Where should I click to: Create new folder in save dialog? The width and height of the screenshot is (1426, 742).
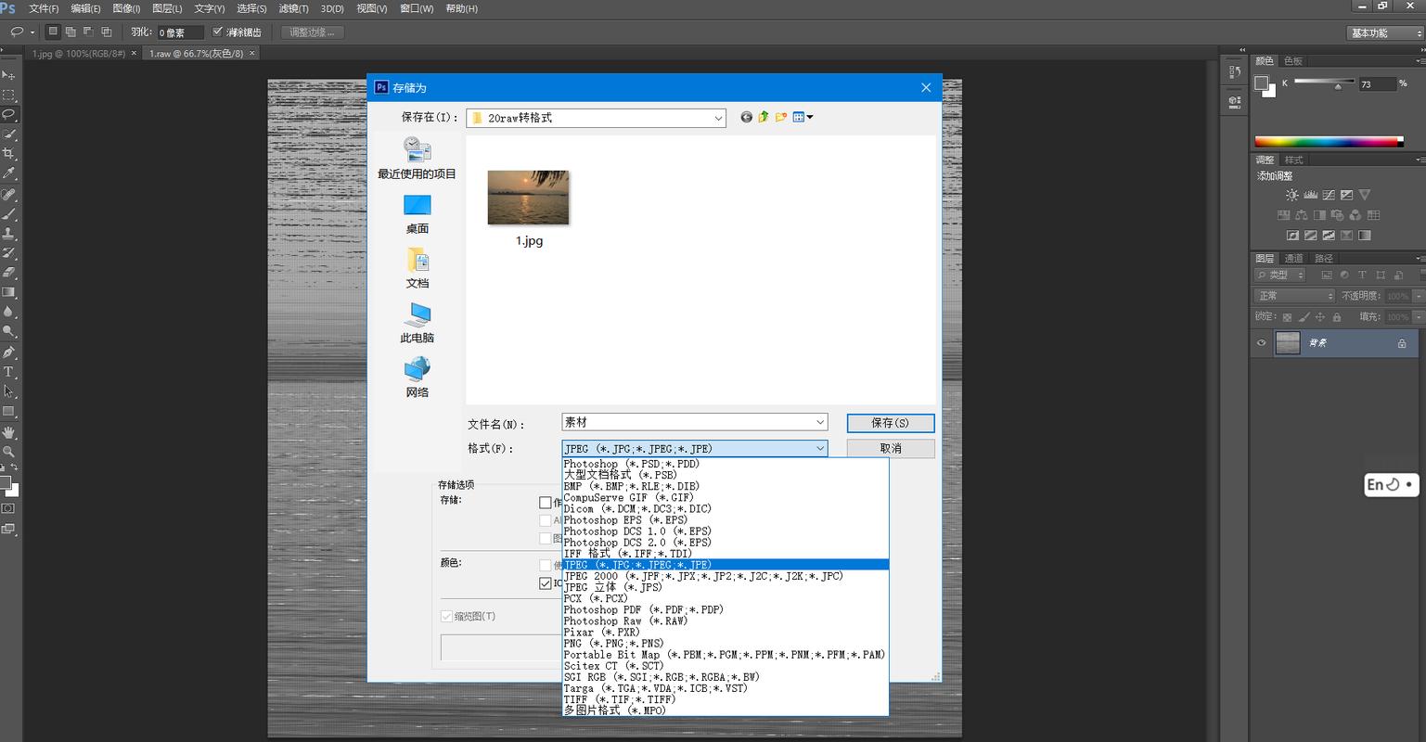point(781,117)
